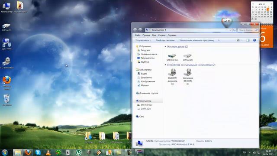Screen dimensions: 277x156
Task: Open the Загрузки folder on the desktop
Action: [89, 137]
